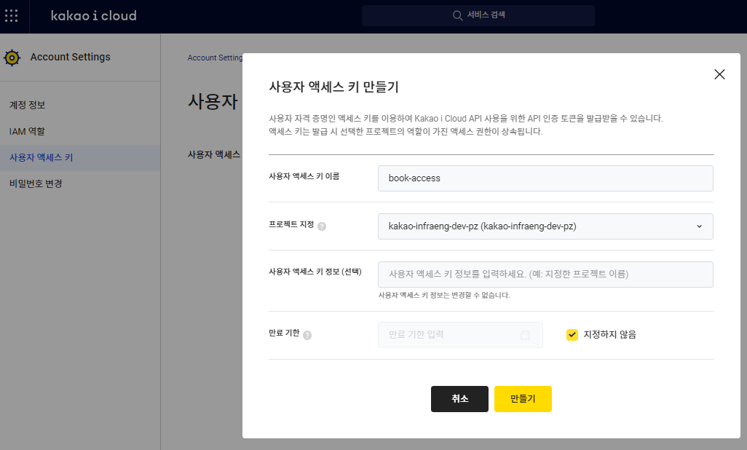Click the 취소 button
Screen dimensions: 747x450
pyautogui.click(x=459, y=398)
